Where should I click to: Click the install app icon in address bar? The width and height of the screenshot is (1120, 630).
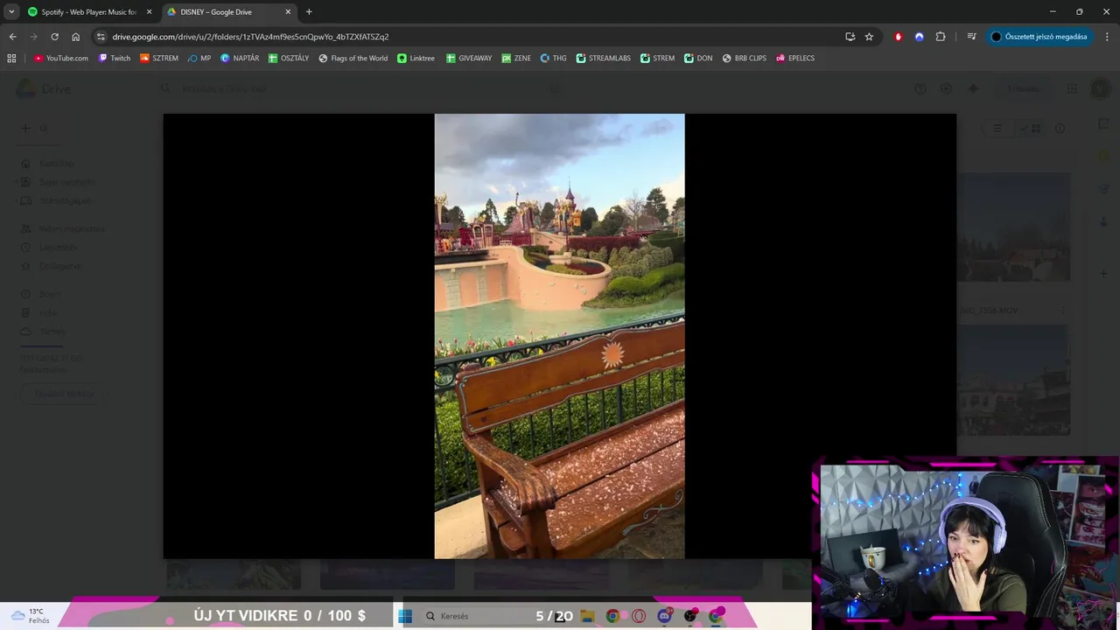click(850, 37)
